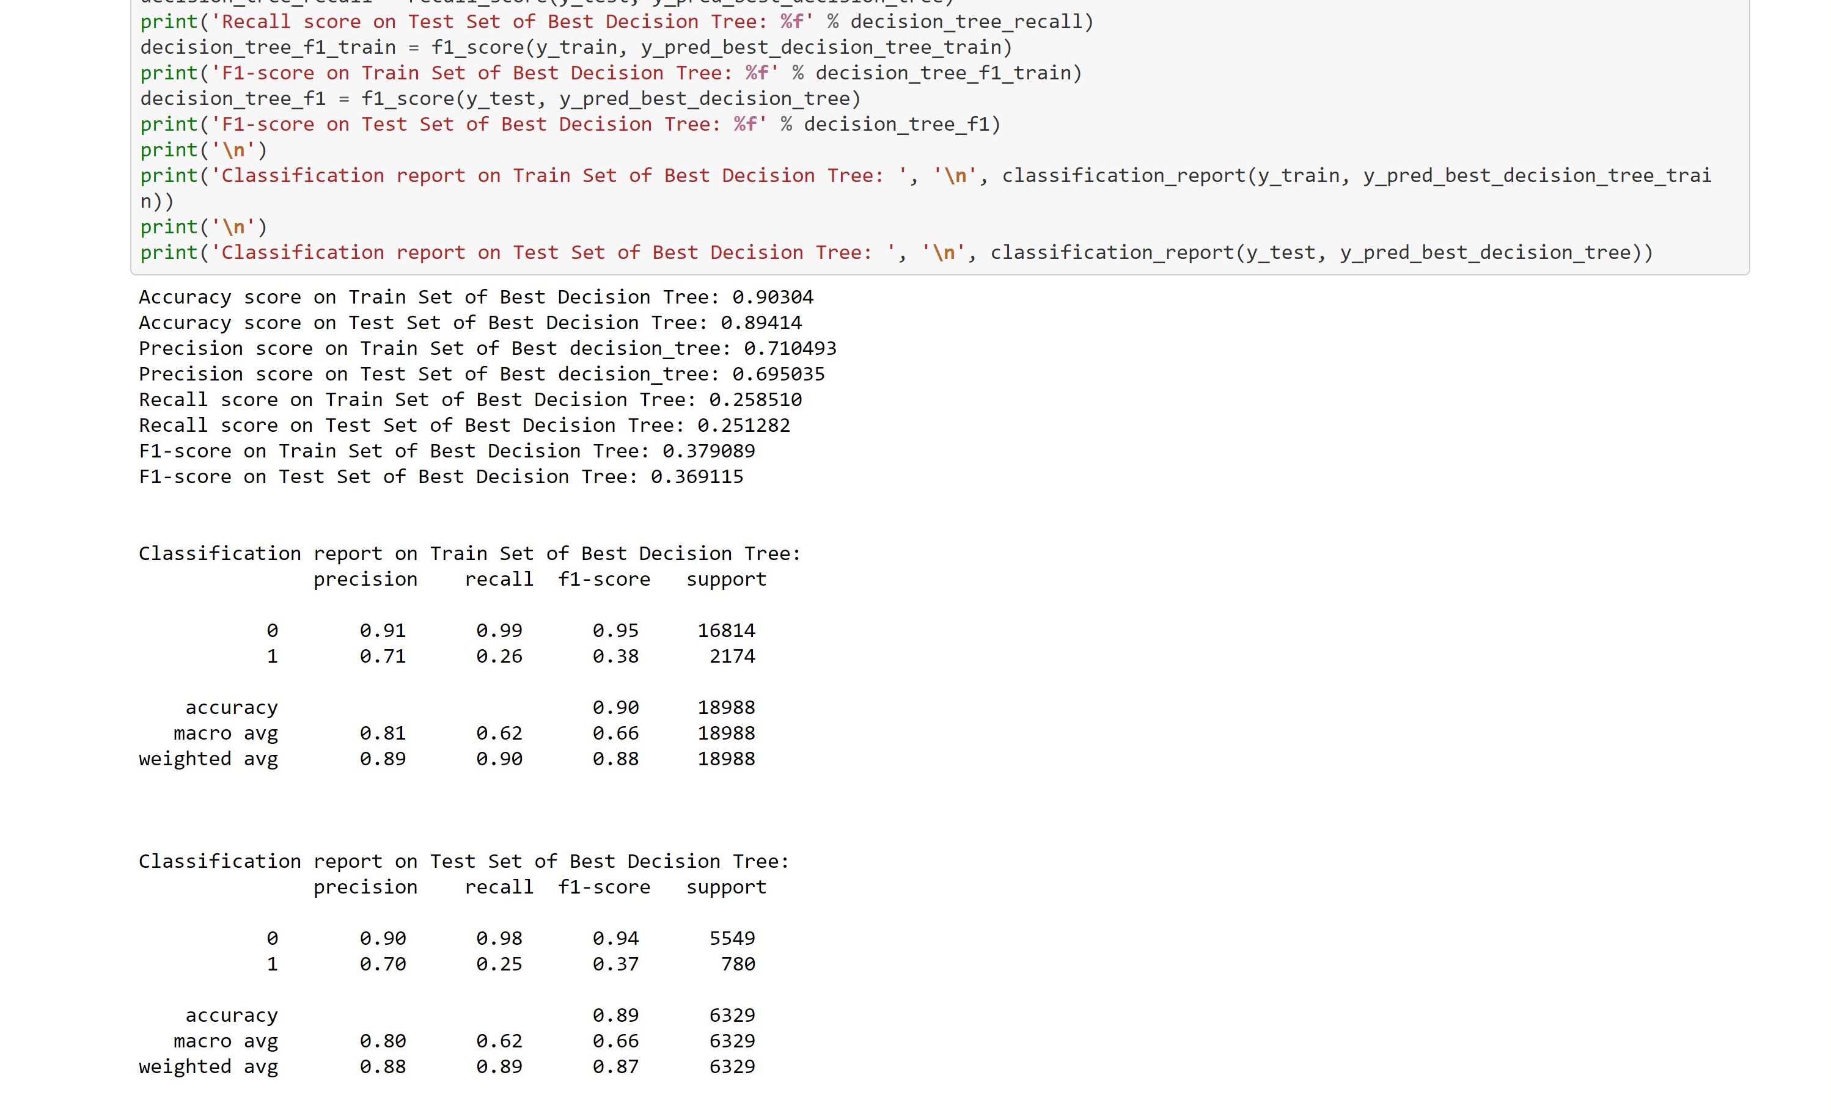Click the Precision on Train Set 0.710493 output
1831x1114 pixels.
[488, 348]
